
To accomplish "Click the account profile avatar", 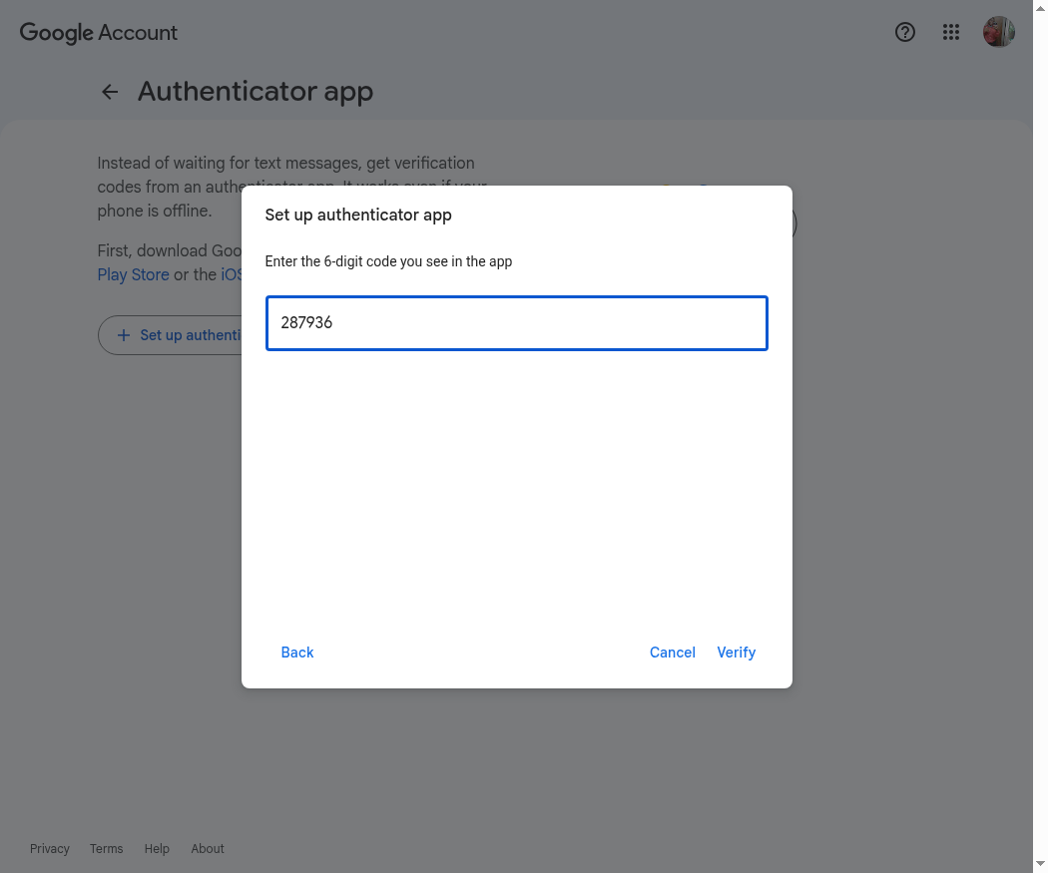I will tap(999, 32).
